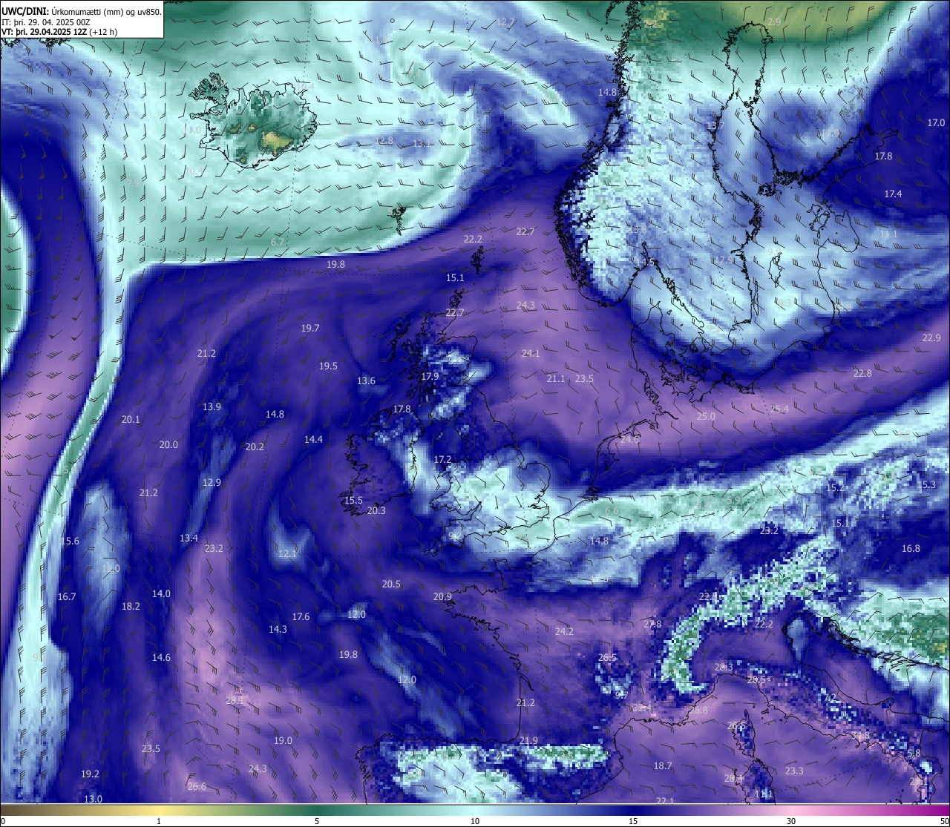The width and height of the screenshot is (950, 827).
Task: Click the 19.2 value label
Action: pyautogui.click(x=90, y=774)
